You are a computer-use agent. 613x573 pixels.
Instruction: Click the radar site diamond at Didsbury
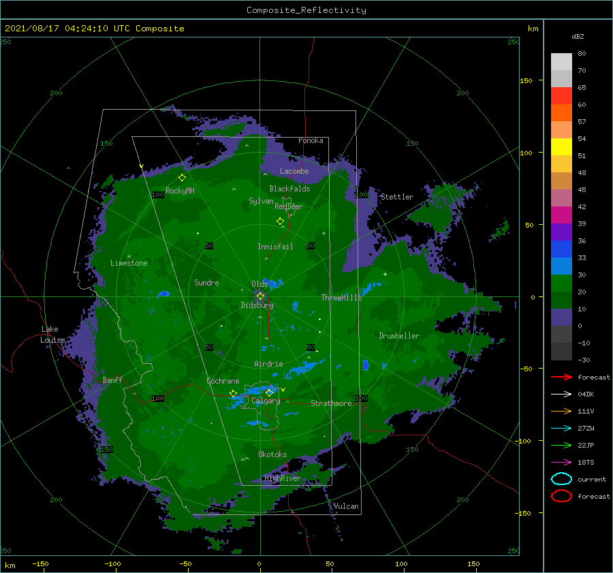(x=260, y=296)
